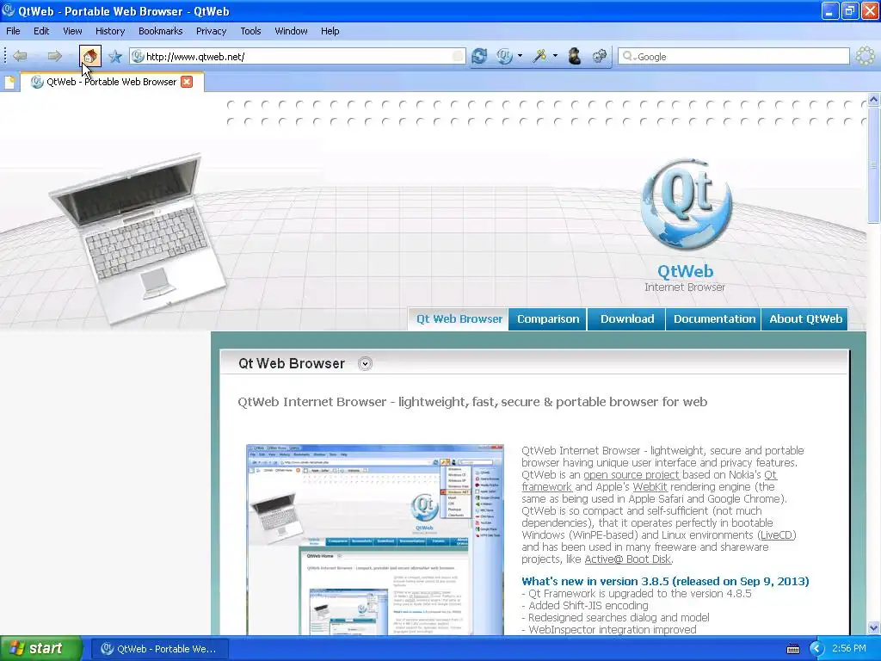Click the site icon in the address bar
The image size is (881, 661).
pos(138,56)
